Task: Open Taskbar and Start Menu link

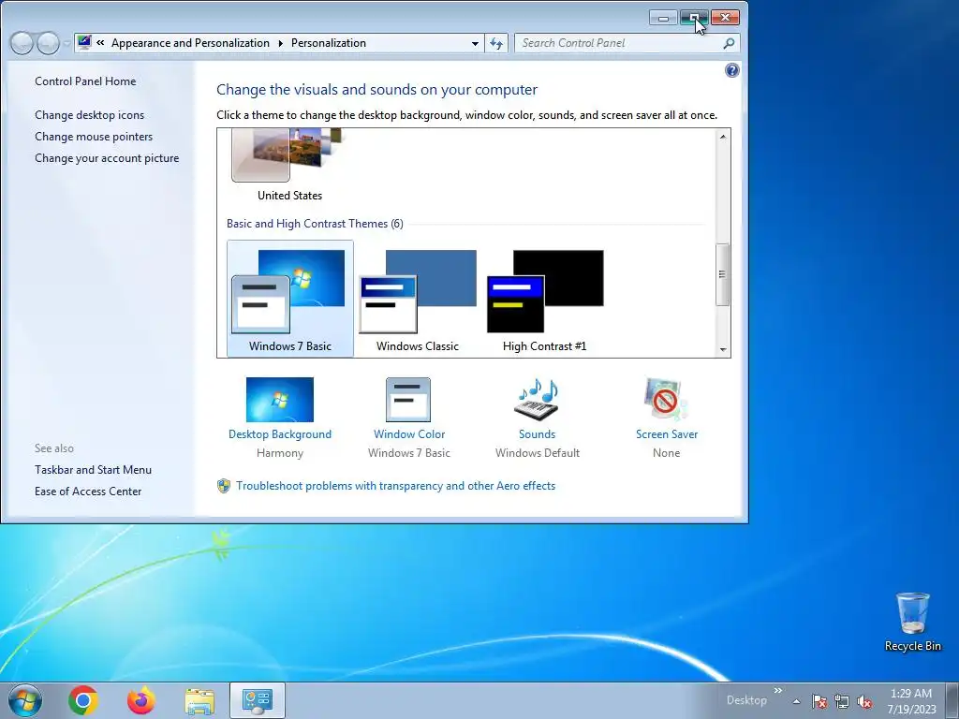Action: click(93, 470)
